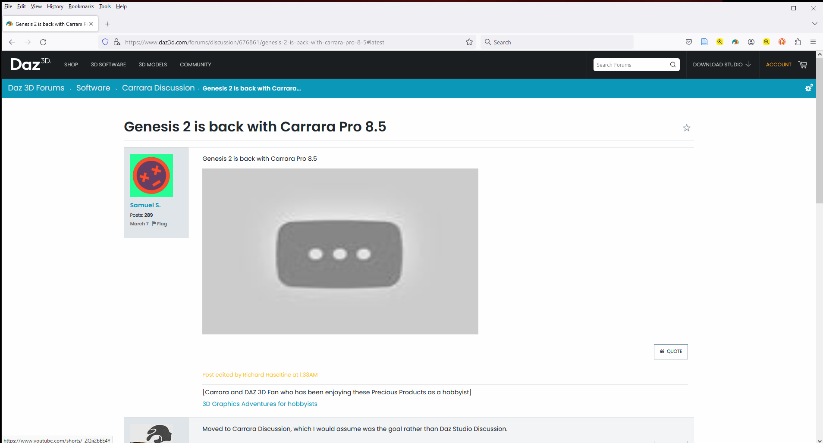
Task: Click the 'Posts: 289' text
Action: click(141, 215)
